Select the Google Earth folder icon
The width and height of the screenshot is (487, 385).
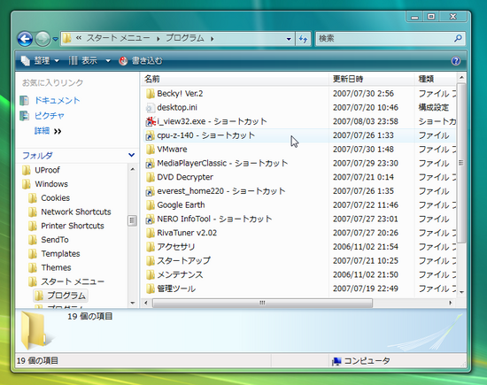tap(151, 205)
